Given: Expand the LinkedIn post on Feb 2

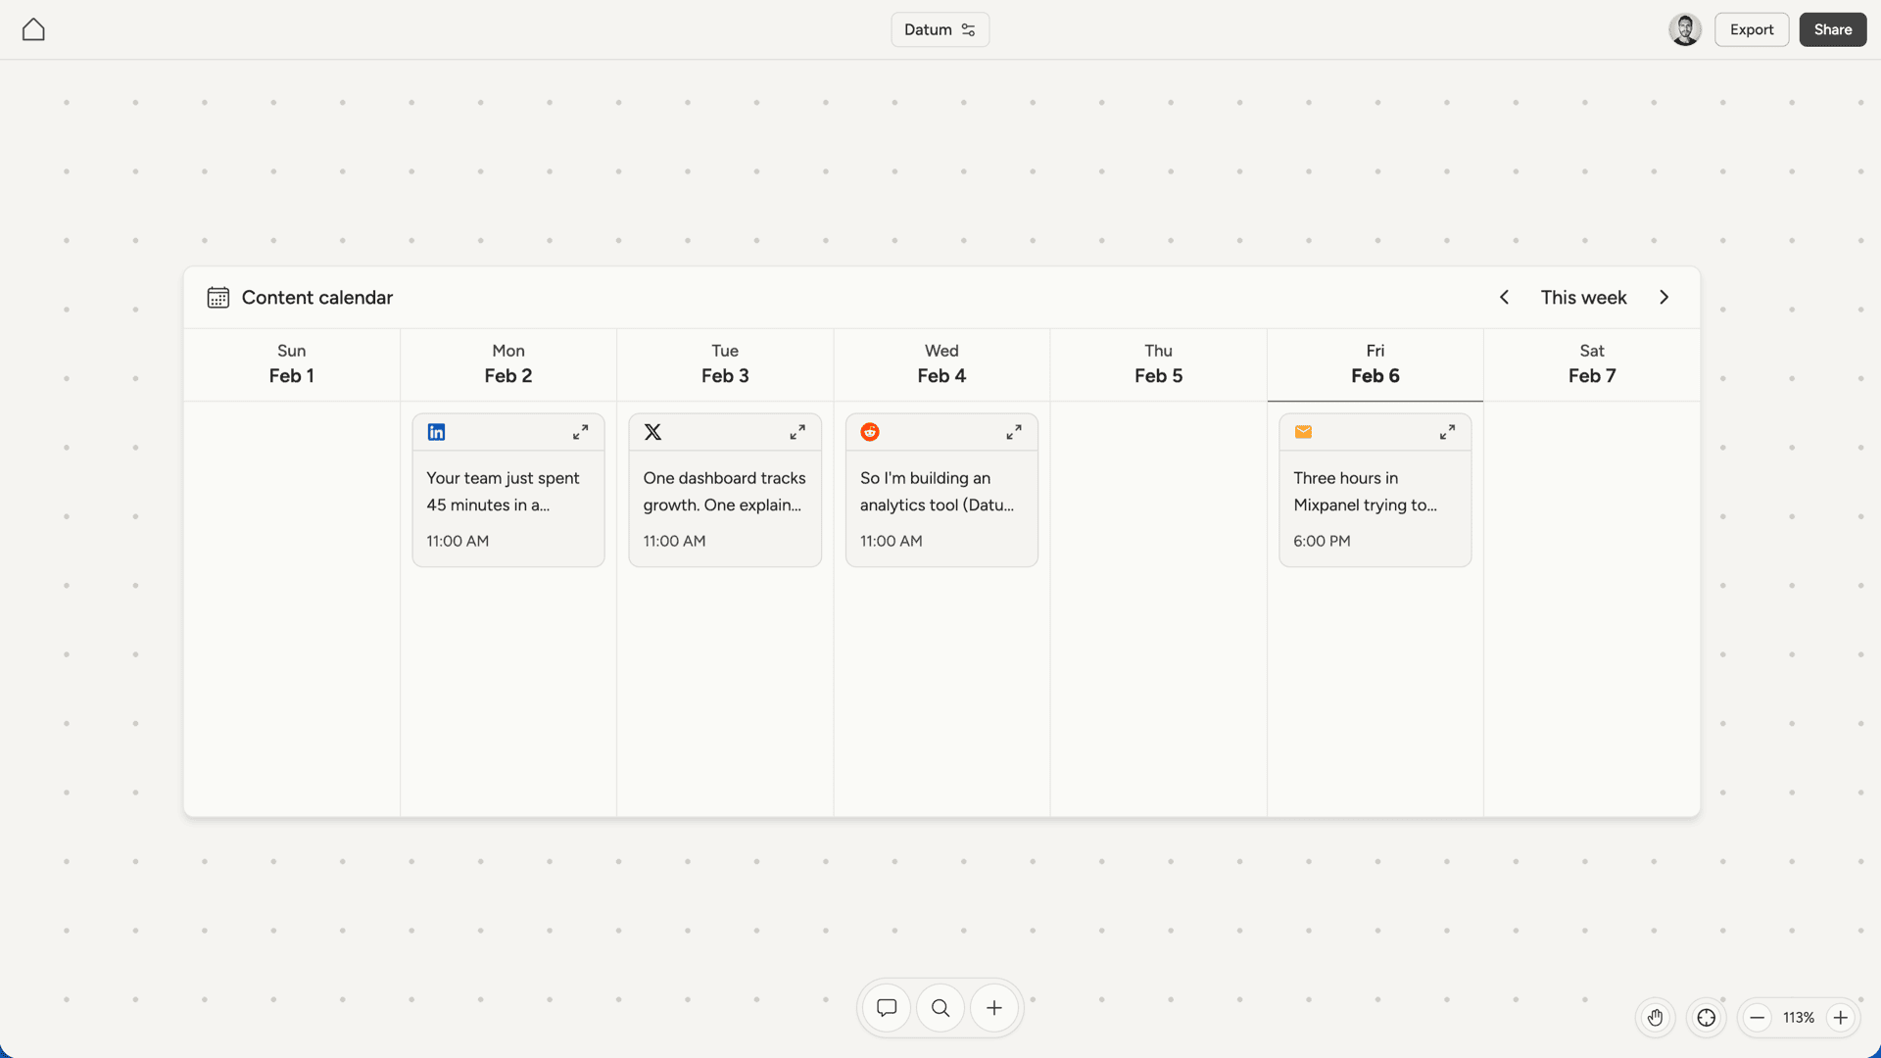Looking at the screenshot, I should point(581,432).
